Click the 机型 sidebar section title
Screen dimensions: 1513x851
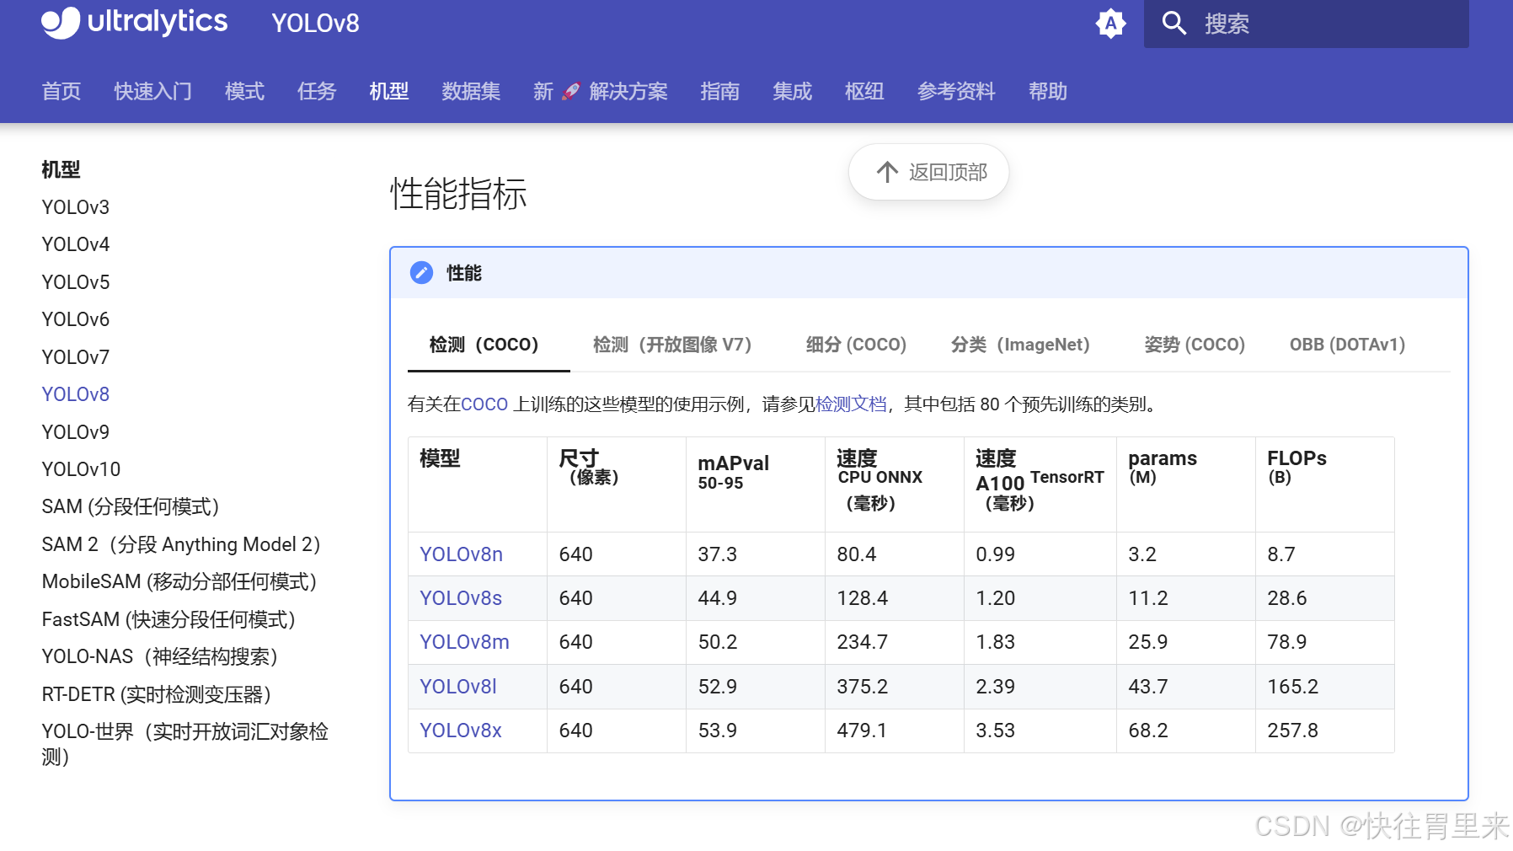click(x=61, y=169)
